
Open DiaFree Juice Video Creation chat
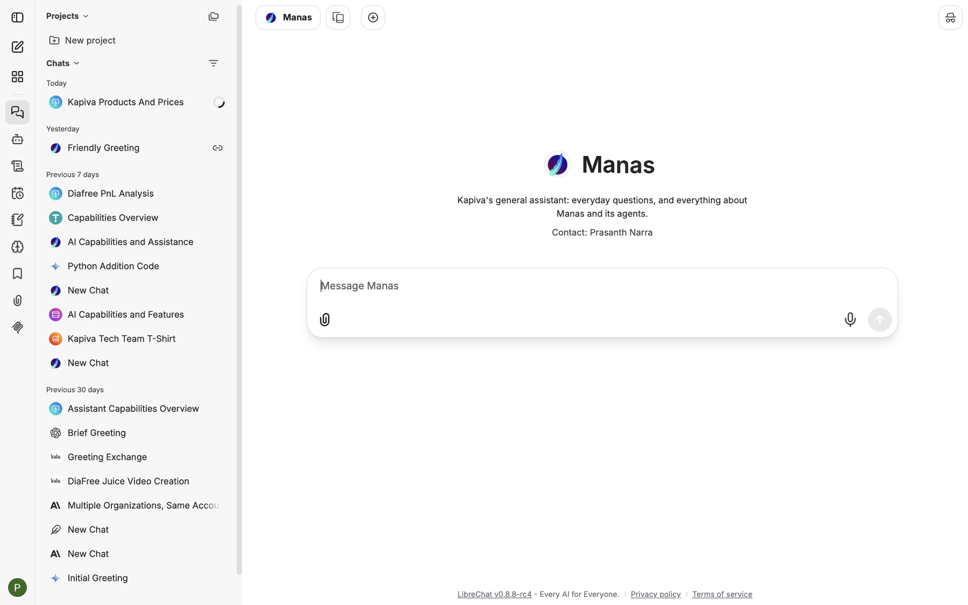[137, 481]
